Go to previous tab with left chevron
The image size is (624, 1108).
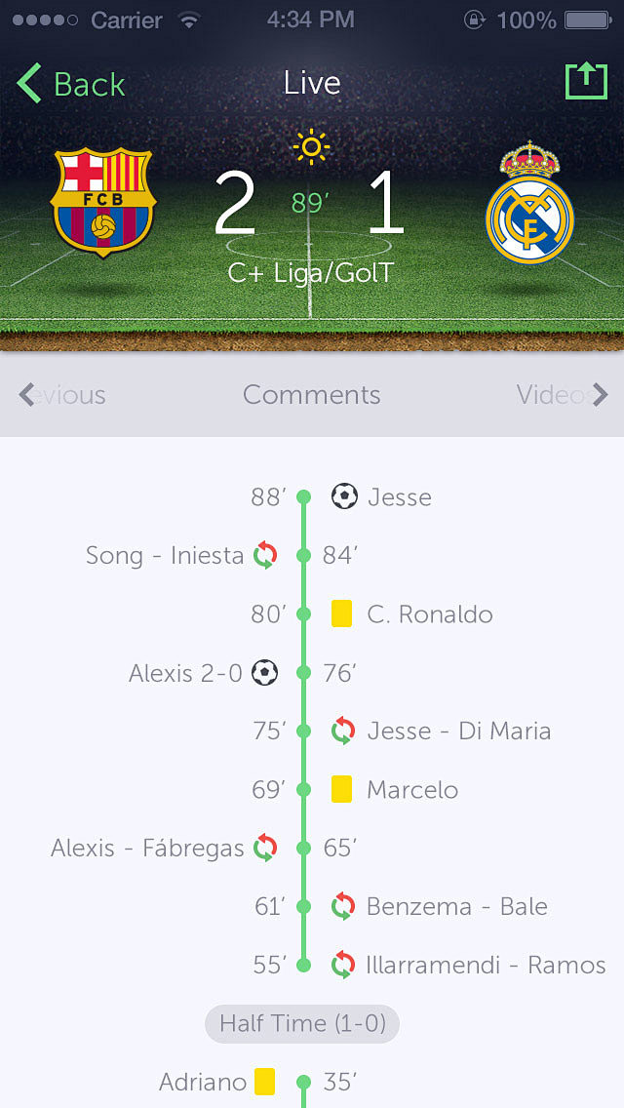[x=26, y=394]
